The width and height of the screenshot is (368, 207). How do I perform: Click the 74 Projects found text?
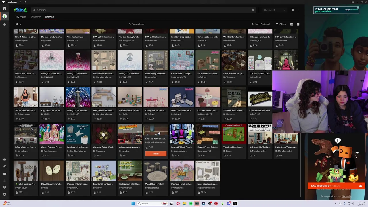[x=136, y=24]
